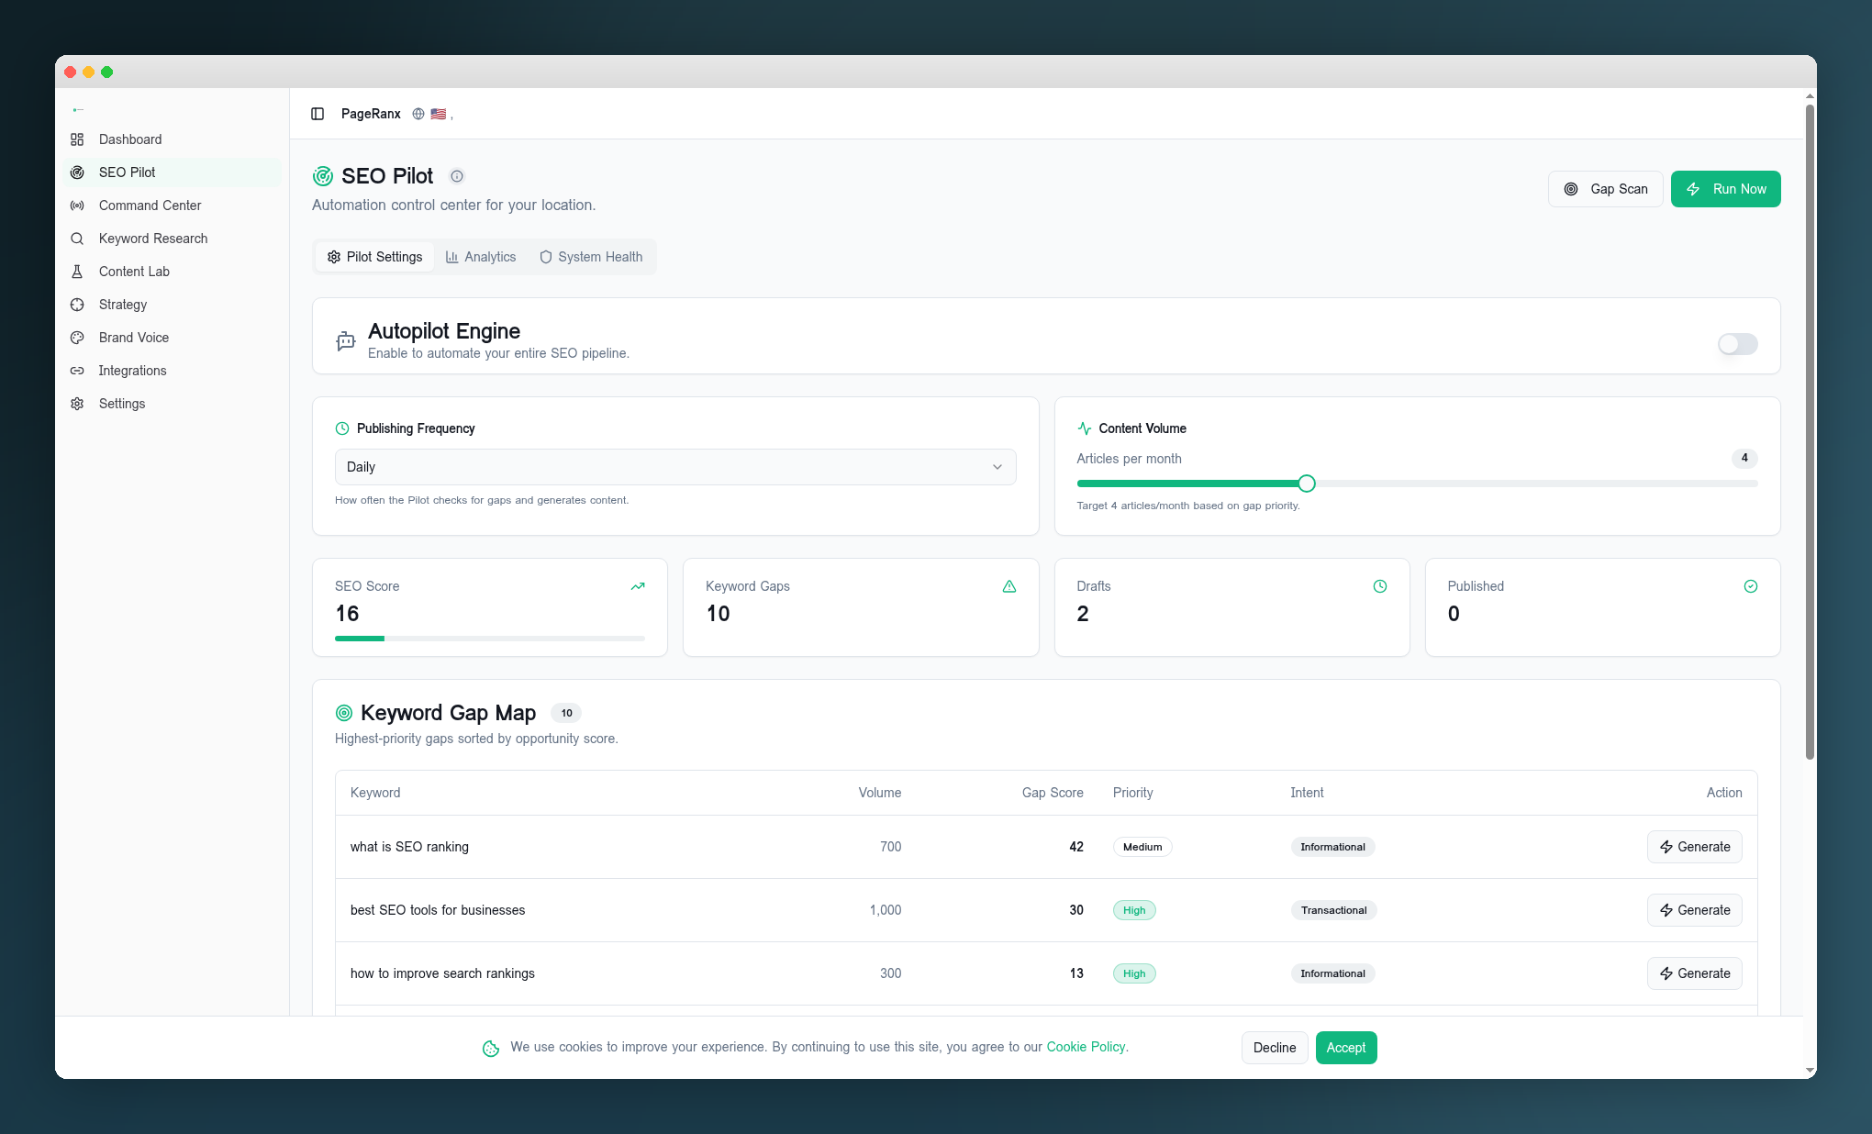Enable the Autopilot Engine switch

click(x=1736, y=344)
